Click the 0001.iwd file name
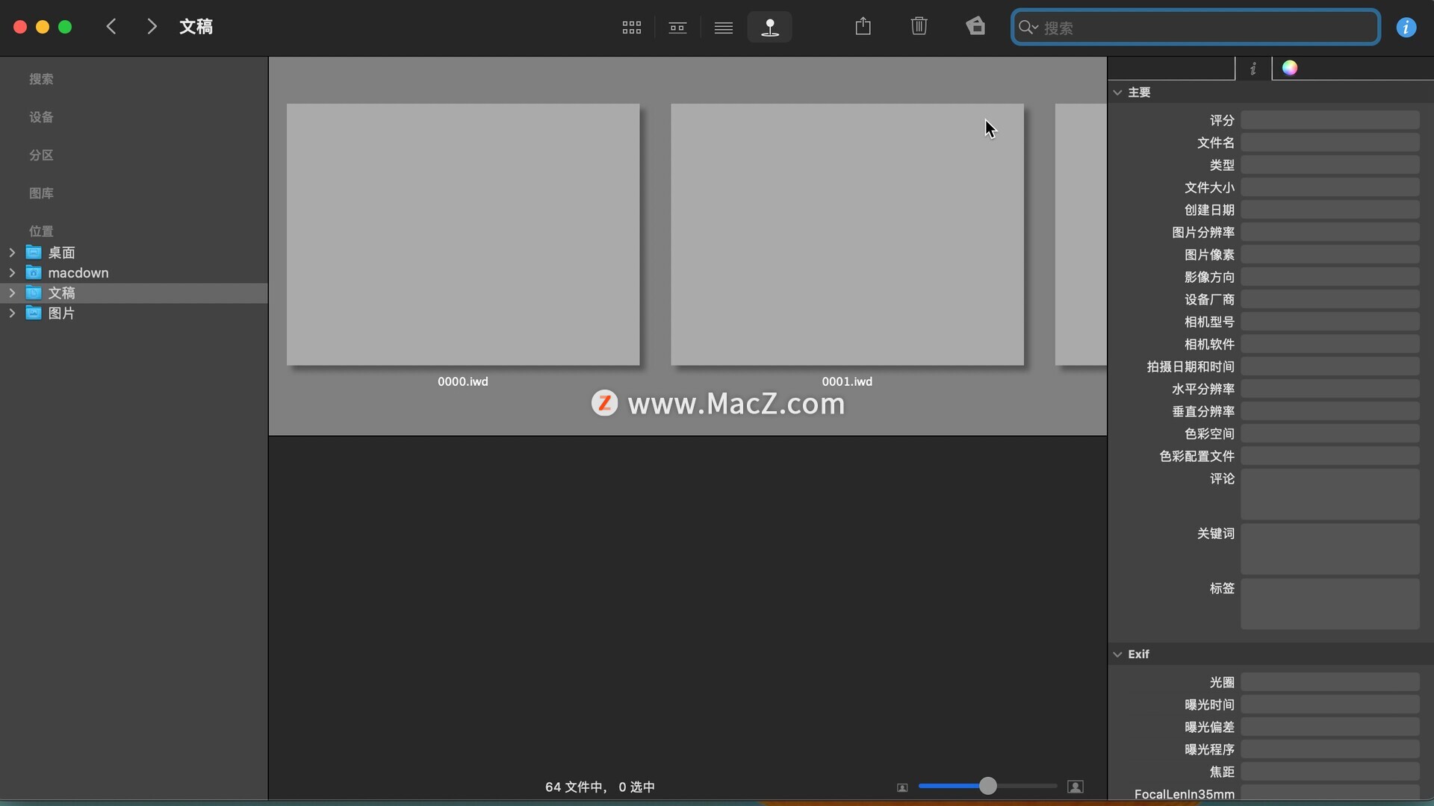This screenshot has width=1434, height=806. 847,381
